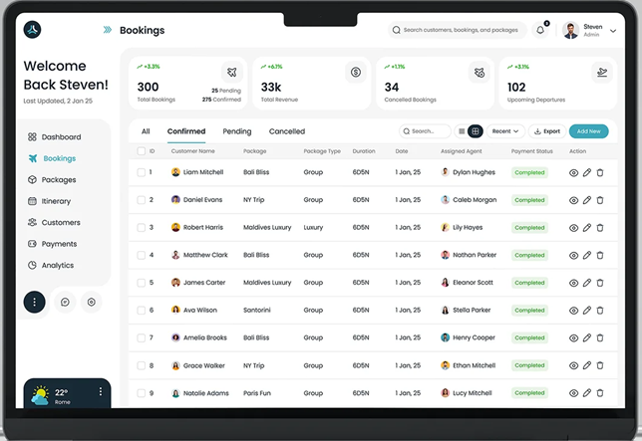Toggle the select-all checkbox in table header

pyautogui.click(x=142, y=151)
